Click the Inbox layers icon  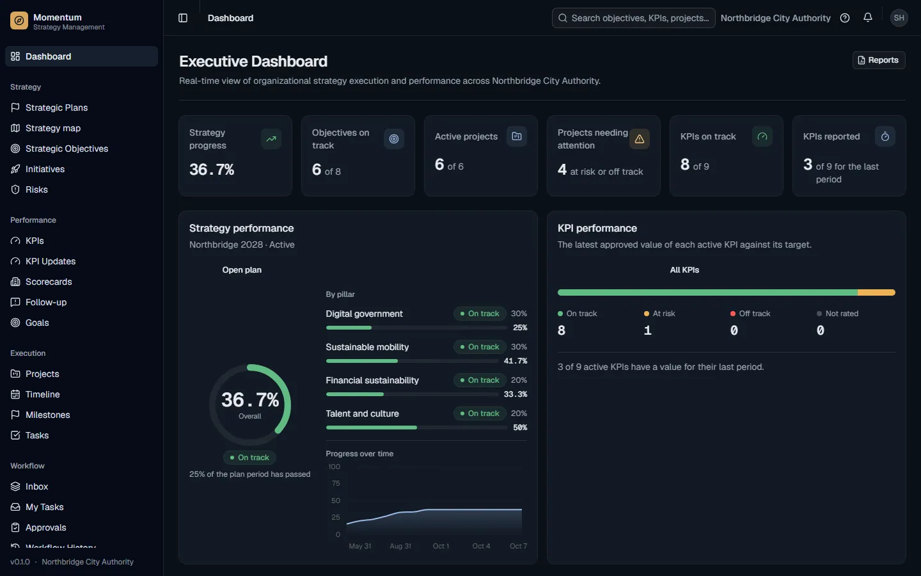tap(15, 486)
